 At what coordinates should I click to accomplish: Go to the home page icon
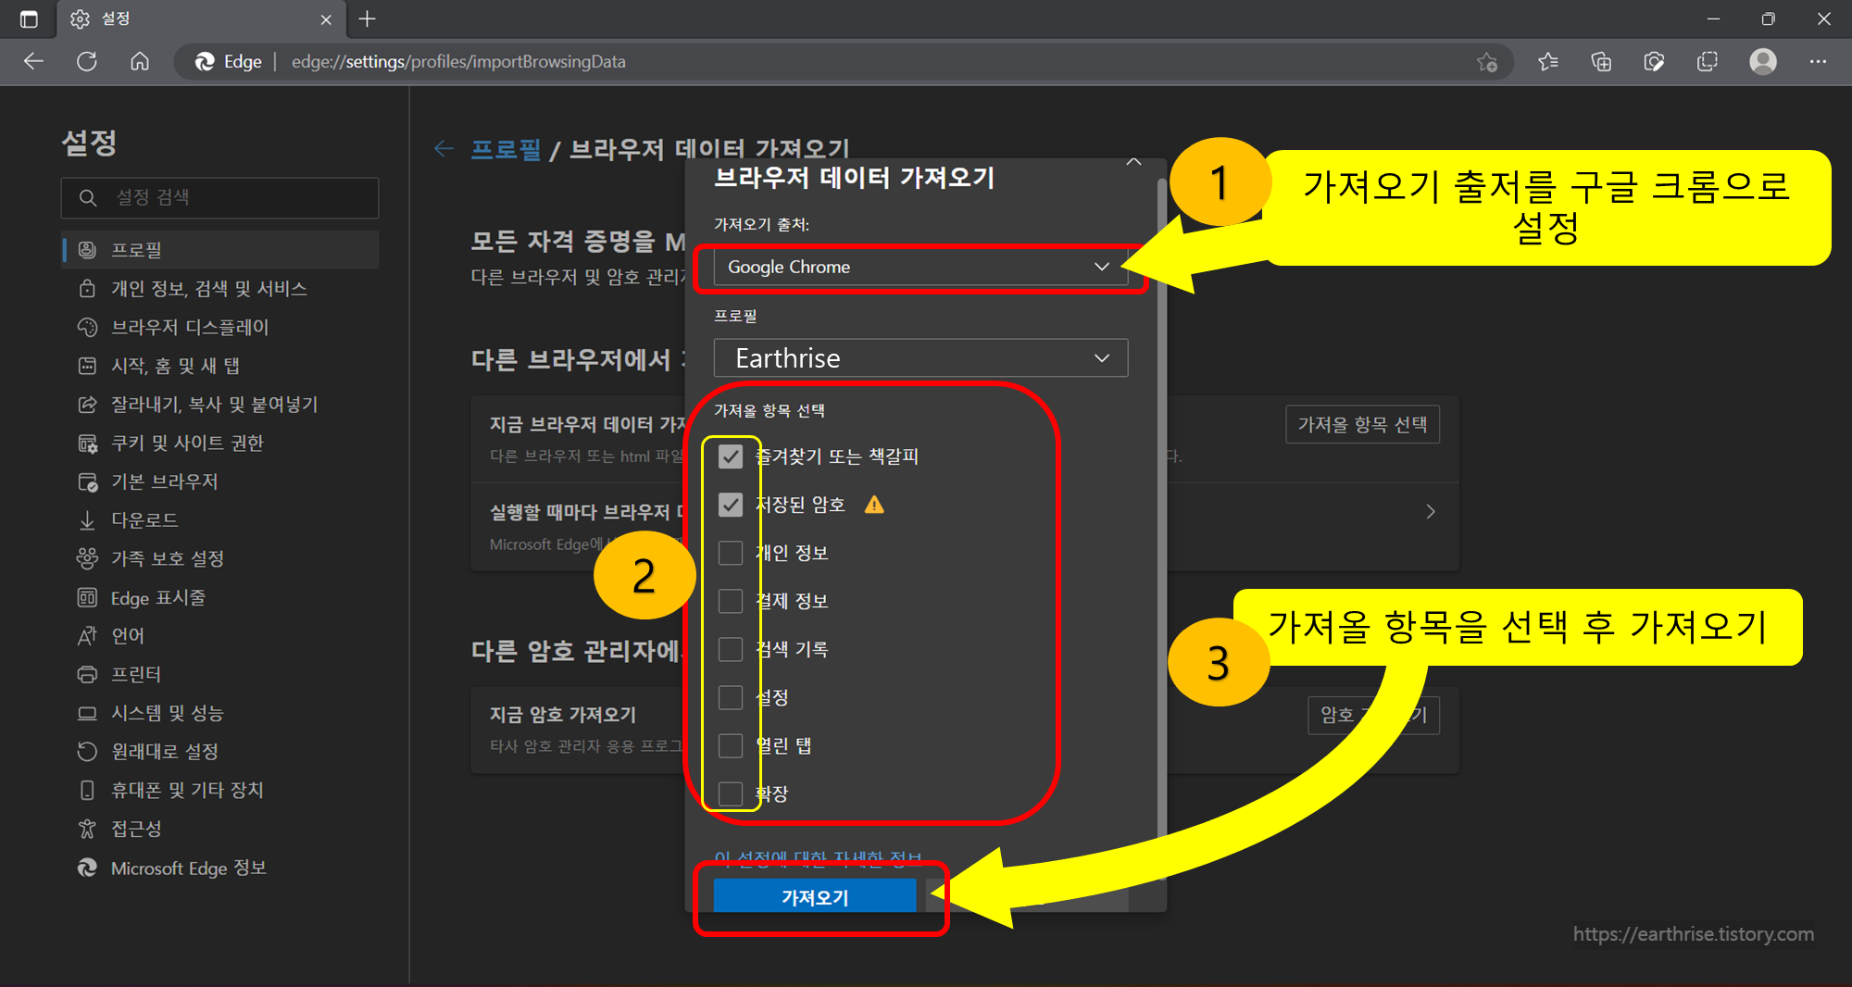pos(140,61)
